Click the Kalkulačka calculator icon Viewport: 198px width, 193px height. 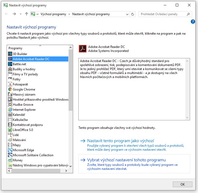tap(10, 120)
